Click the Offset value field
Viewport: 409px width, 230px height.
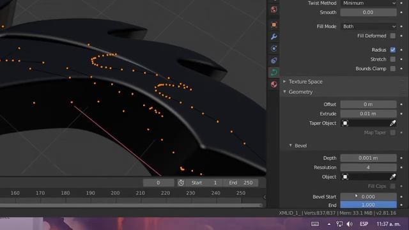click(368, 104)
